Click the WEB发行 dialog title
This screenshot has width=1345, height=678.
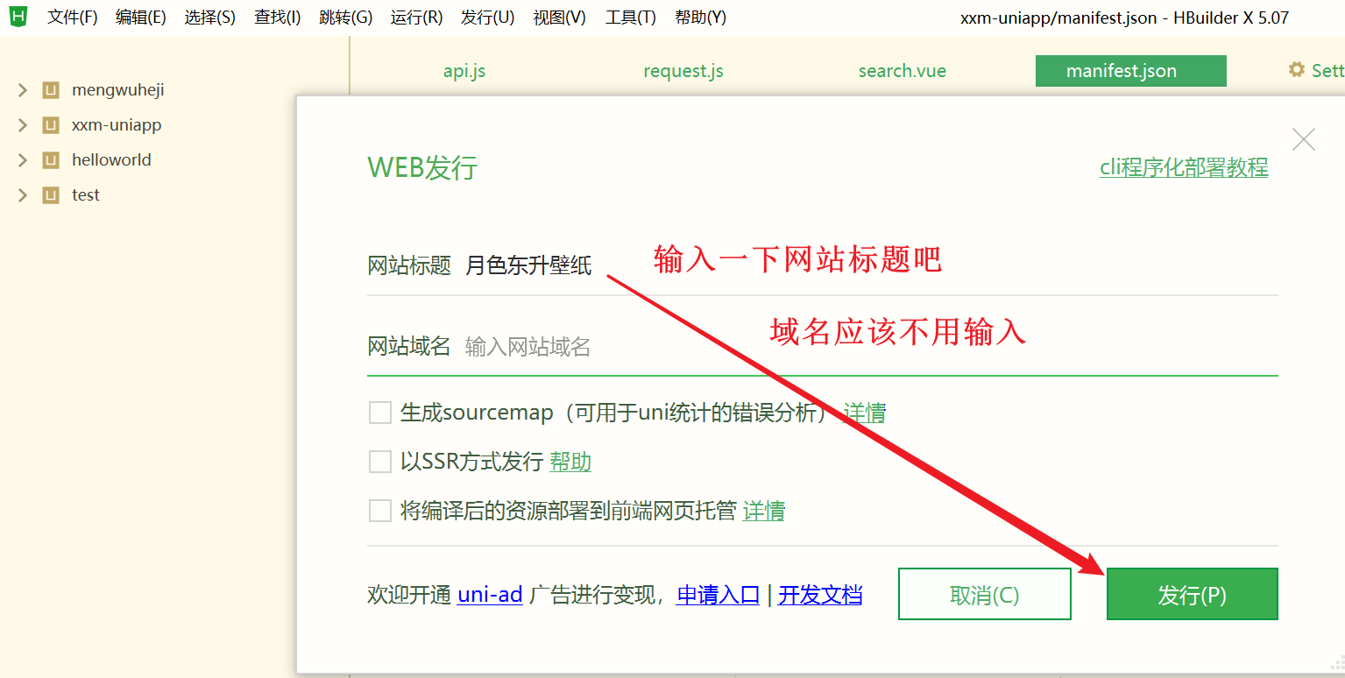pos(422,167)
